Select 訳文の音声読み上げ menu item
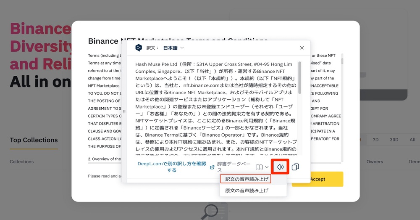Viewport: 420px width, 220px height. (x=247, y=179)
